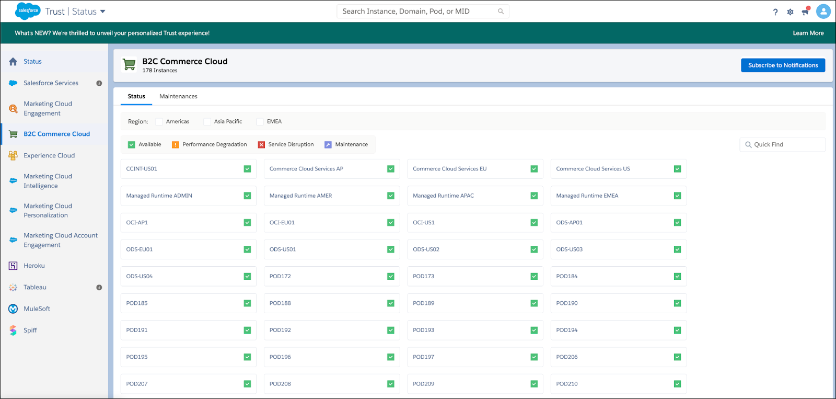Open the POD194 instance card
Screen dimensions: 836x399
(x=619, y=330)
